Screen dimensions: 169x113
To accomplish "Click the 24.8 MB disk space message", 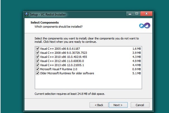I will [70, 94].
